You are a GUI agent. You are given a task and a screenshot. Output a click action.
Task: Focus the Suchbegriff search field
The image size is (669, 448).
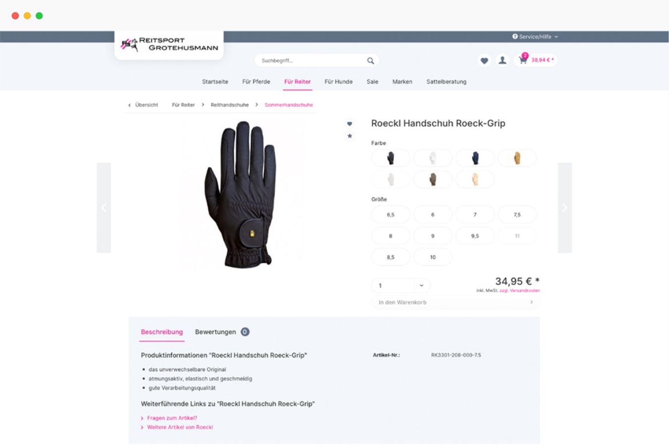(x=312, y=60)
